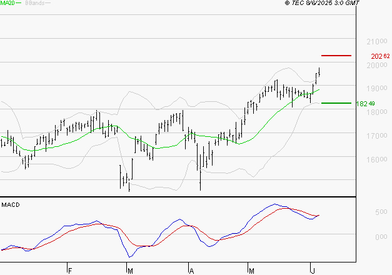Click the second M month marker (May)

(x=251, y=271)
